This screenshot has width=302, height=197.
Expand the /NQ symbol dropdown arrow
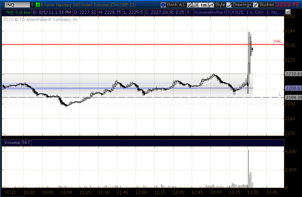(x=32, y=5)
